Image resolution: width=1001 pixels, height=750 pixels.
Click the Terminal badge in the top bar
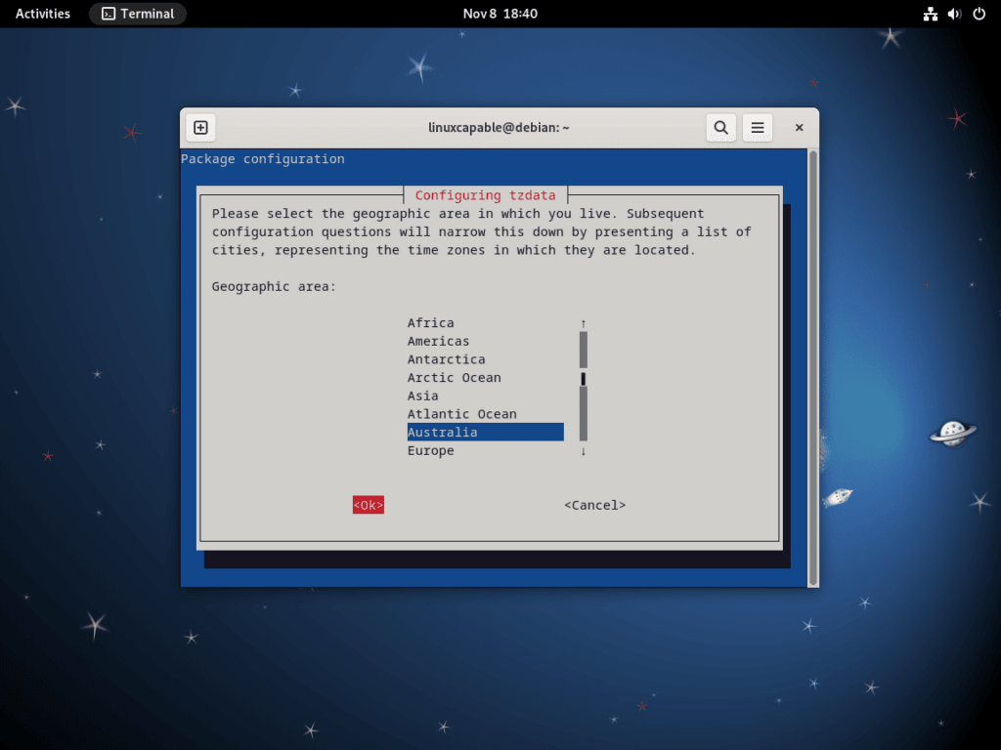(137, 14)
